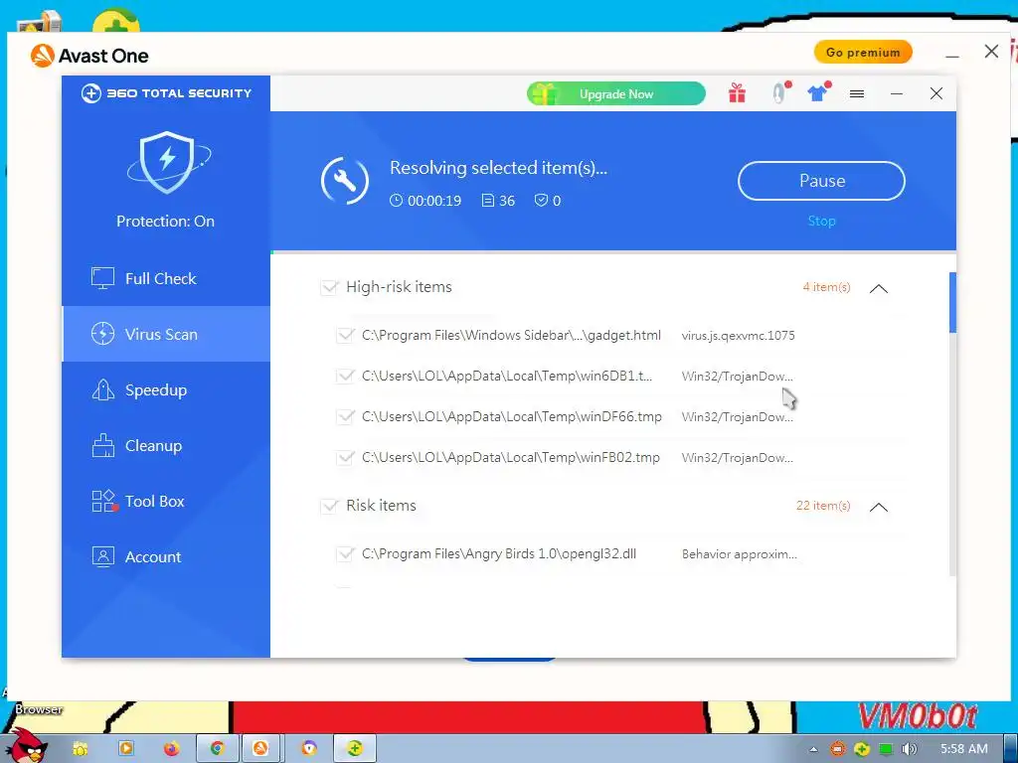Viewport: 1018px width, 763px height.
Task: Show hidden system tray icons
Action: [x=813, y=749]
